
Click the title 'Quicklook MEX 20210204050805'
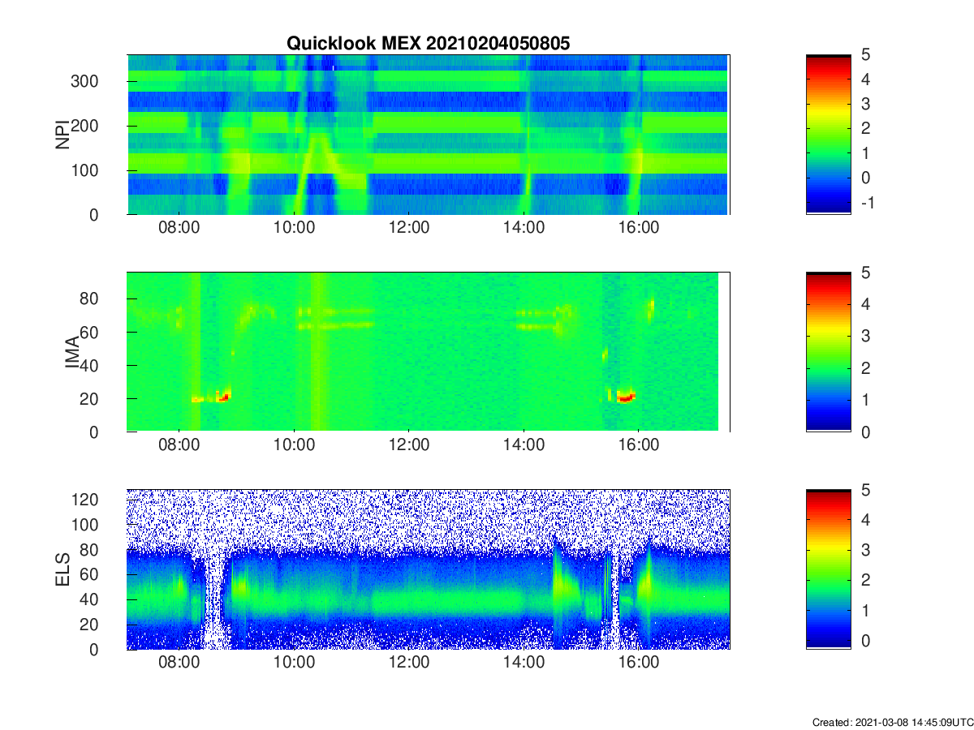pyautogui.click(x=428, y=44)
